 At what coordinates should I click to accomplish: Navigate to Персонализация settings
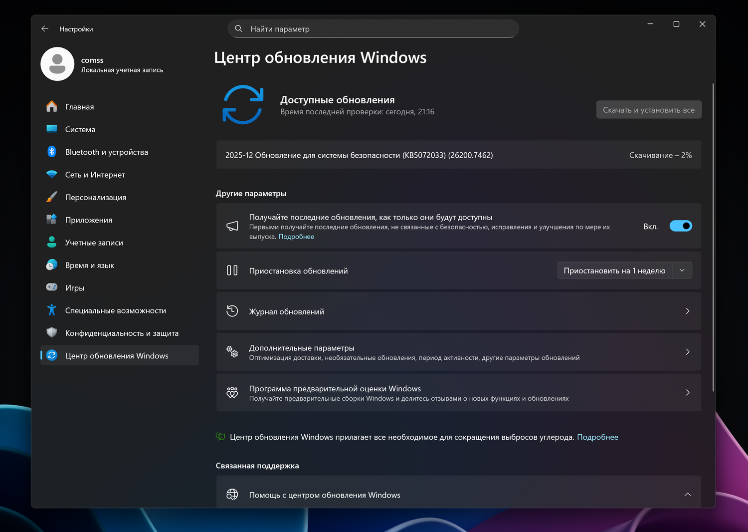[120, 197]
